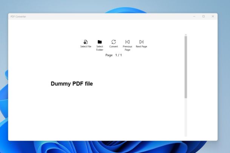Screen dimensions: 230x153
Task: Click the "Previous Page" text label
Action: (x=127, y=48)
